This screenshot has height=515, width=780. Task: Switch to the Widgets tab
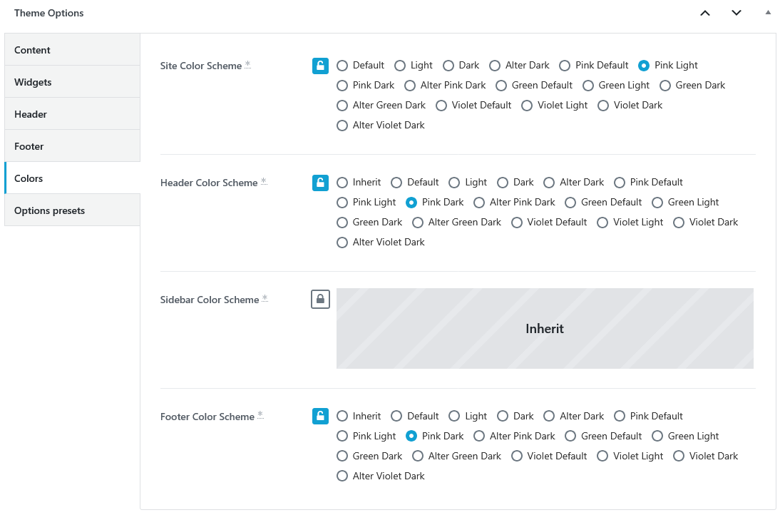(73, 82)
